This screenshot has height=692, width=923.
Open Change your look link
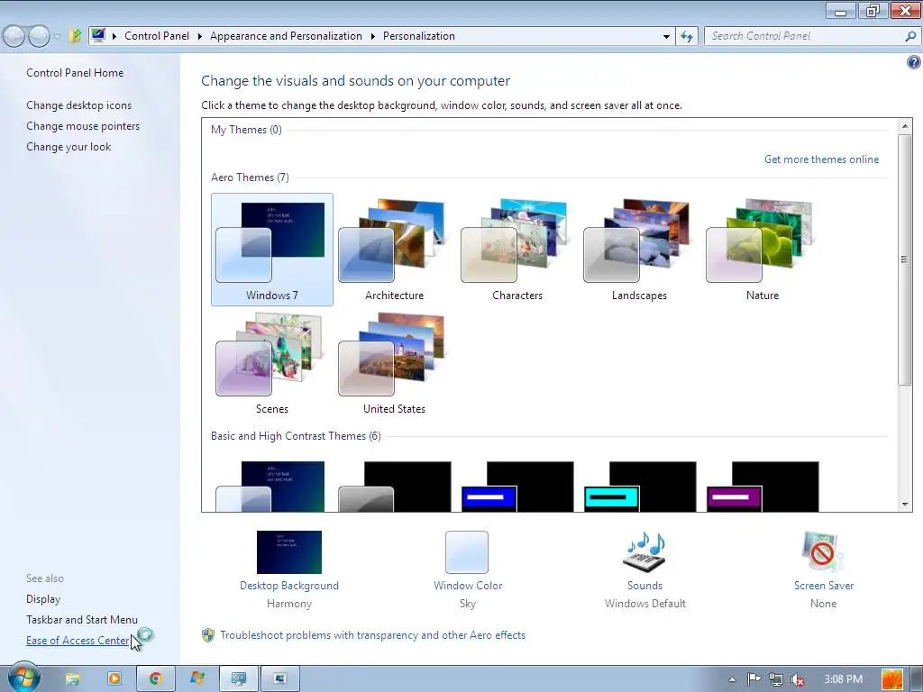pyautogui.click(x=69, y=147)
